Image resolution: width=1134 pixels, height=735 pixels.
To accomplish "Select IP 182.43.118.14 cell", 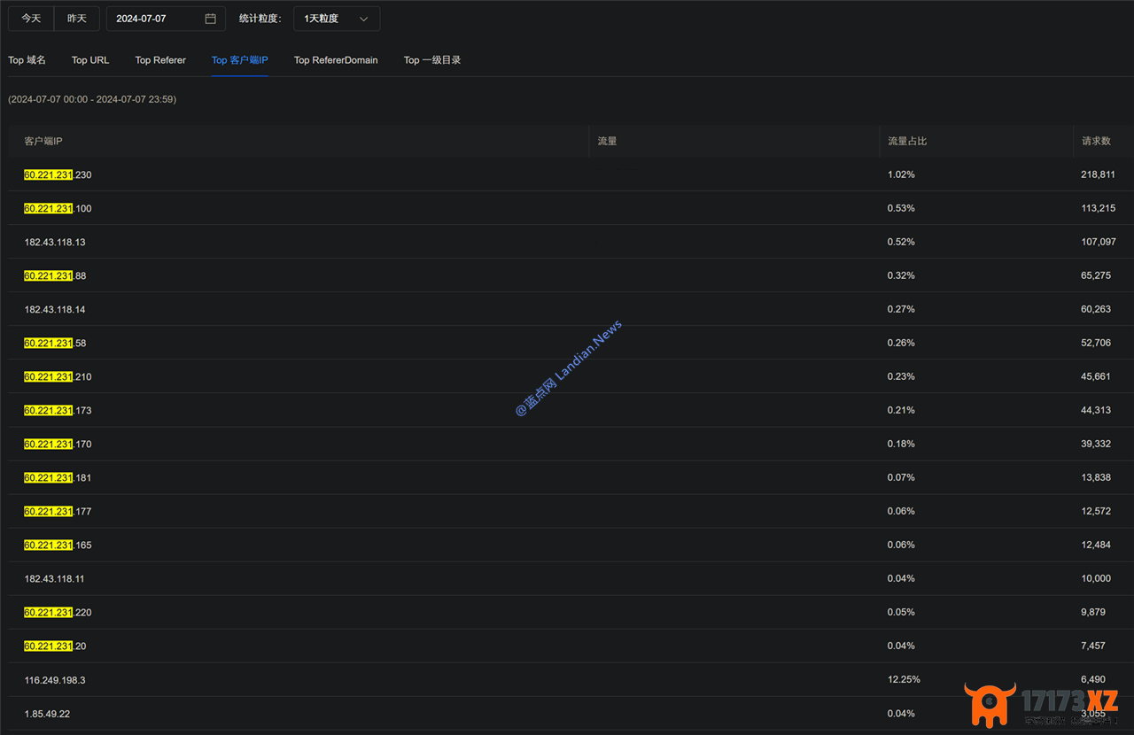I will click(55, 309).
